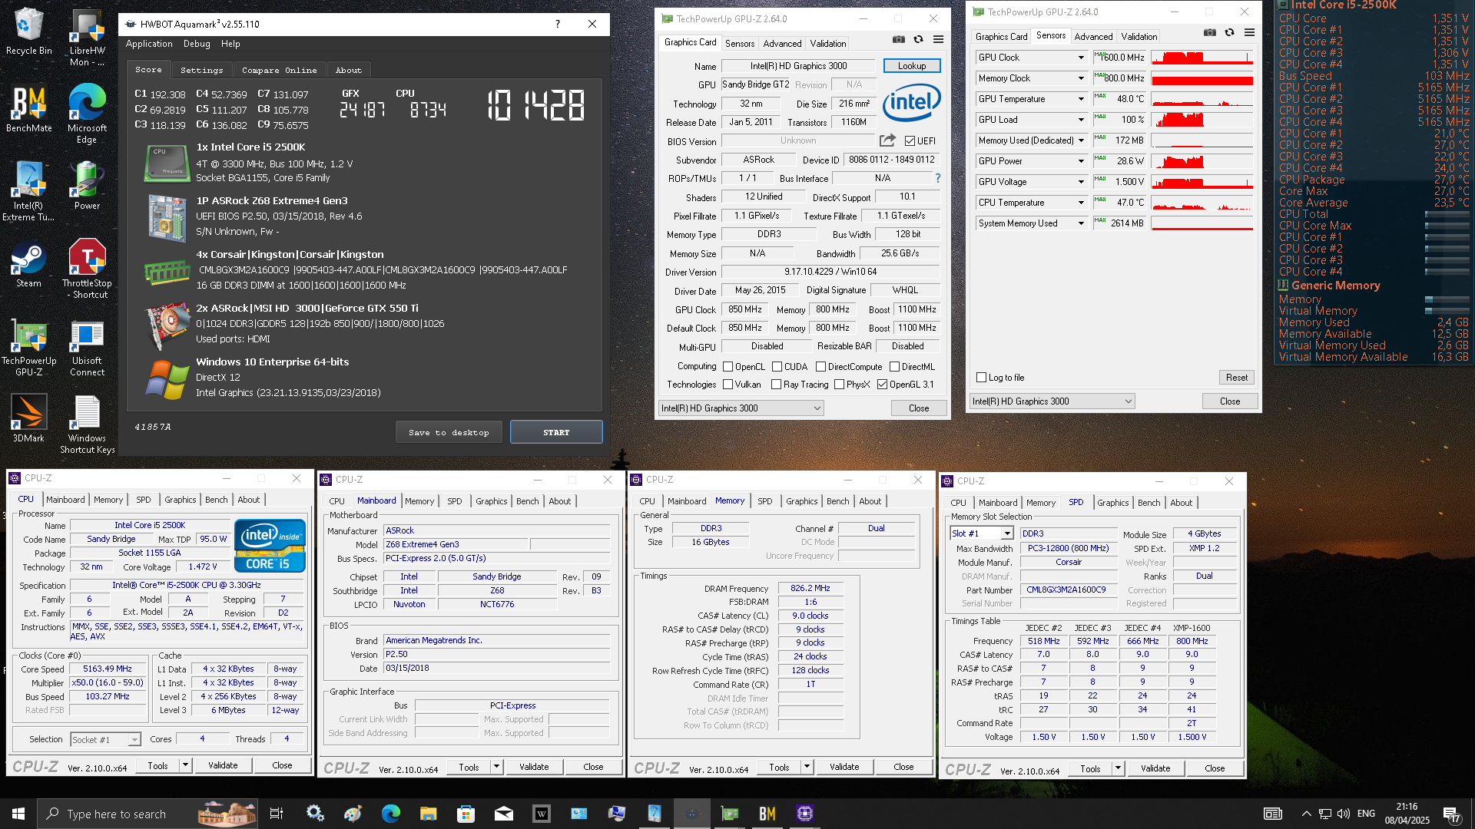Image resolution: width=1475 pixels, height=829 pixels.
Task: Toggle OpenGL 3.1 checkbox in GPU-Z
Action: [882, 385]
